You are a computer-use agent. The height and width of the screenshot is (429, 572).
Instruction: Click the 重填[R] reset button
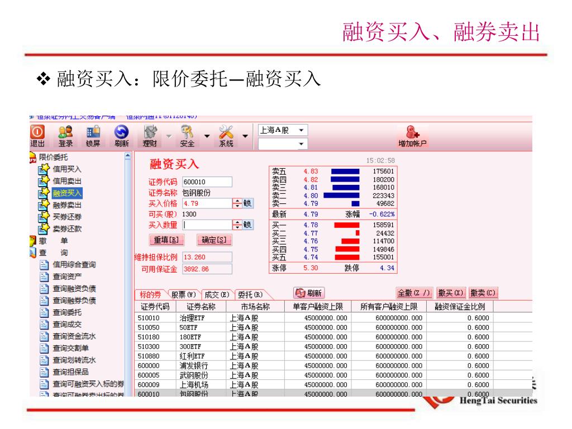166,240
